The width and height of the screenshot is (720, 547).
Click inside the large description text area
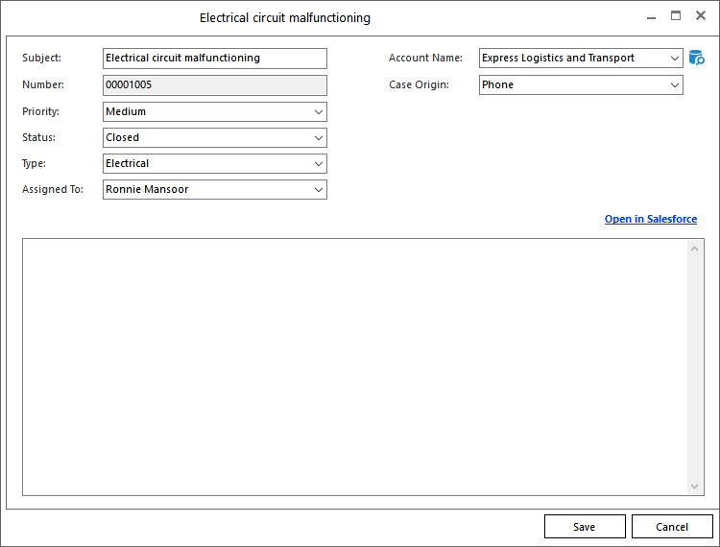tap(353, 367)
